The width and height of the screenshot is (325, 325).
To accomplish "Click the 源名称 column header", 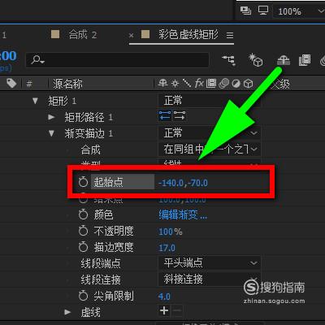I will coord(67,84).
